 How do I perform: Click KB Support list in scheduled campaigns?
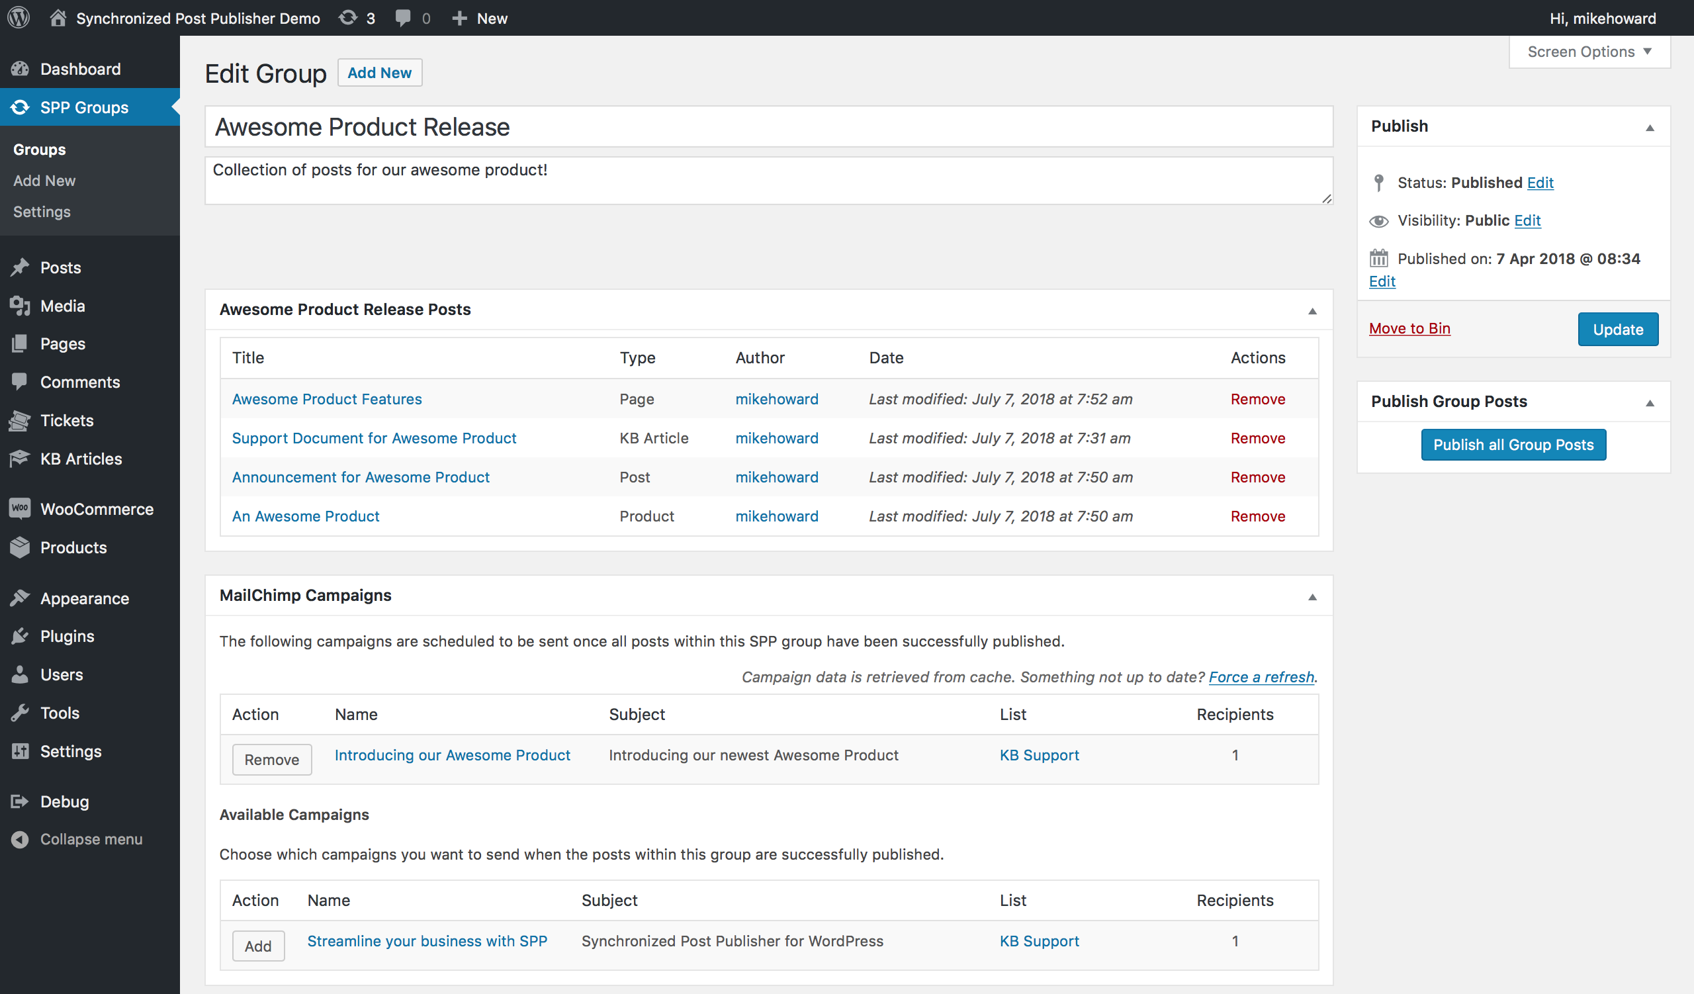click(x=1040, y=755)
